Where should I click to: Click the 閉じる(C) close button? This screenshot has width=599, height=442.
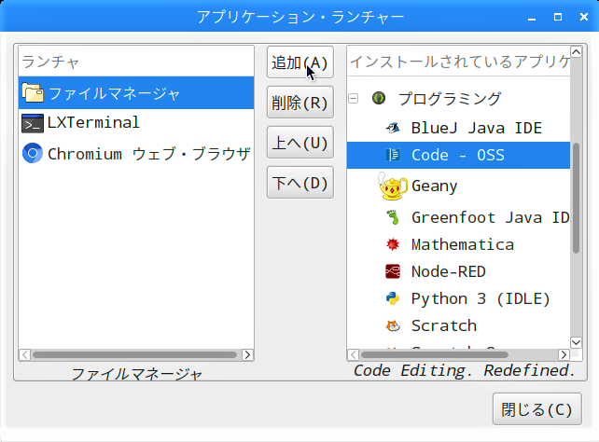pos(537,409)
